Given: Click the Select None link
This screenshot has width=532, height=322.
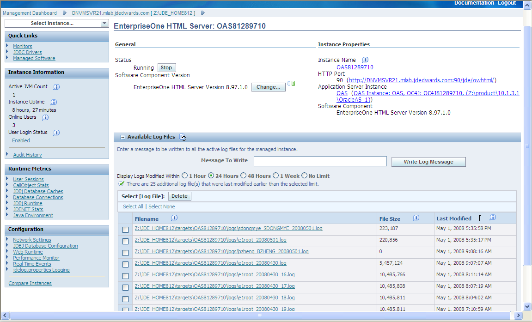Looking at the screenshot, I should tap(161, 207).
